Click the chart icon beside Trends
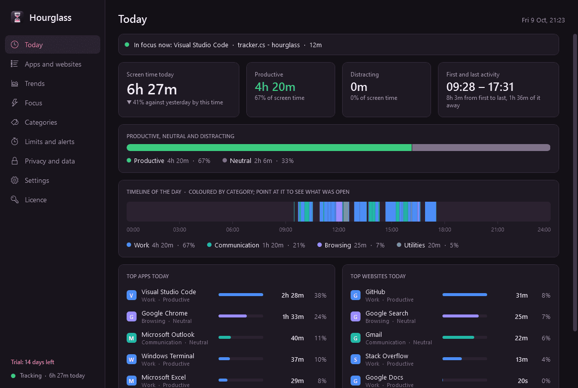Viewport: 578px width, 388px height. pyautogui.click(x=15, y=83)
